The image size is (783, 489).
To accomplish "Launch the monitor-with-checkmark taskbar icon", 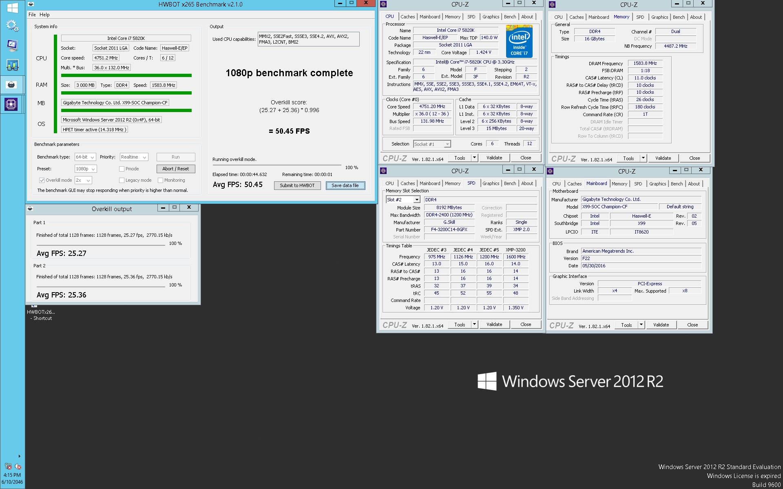I will click(12, 46).
